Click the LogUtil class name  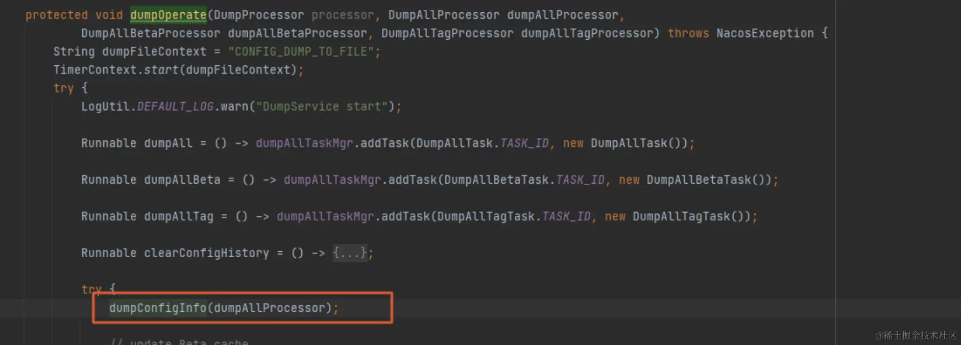(x=106, y=107)
